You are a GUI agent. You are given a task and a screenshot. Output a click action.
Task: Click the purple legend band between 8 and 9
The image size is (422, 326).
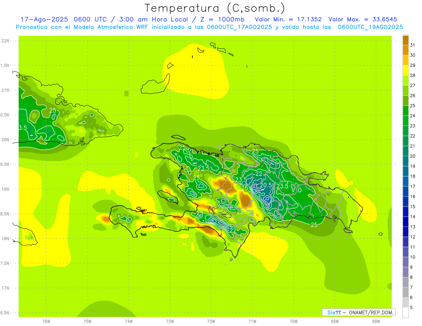[x=405, y=272]
